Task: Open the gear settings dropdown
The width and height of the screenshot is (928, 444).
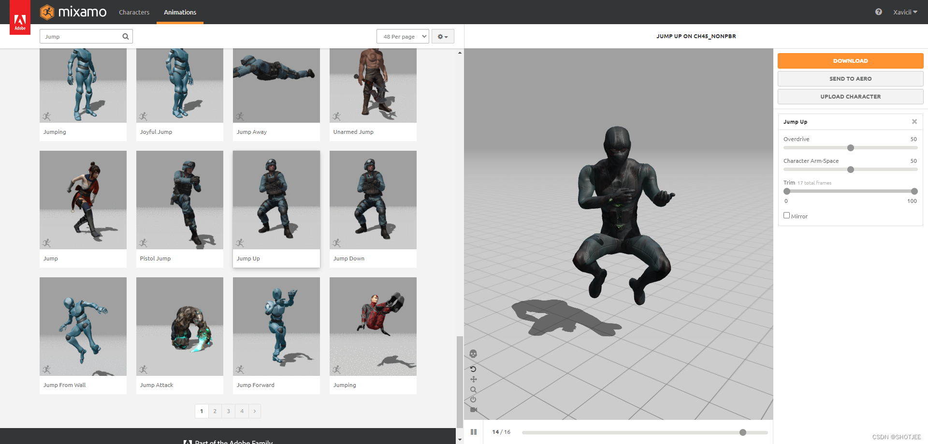Action: (x=443, y=36)
